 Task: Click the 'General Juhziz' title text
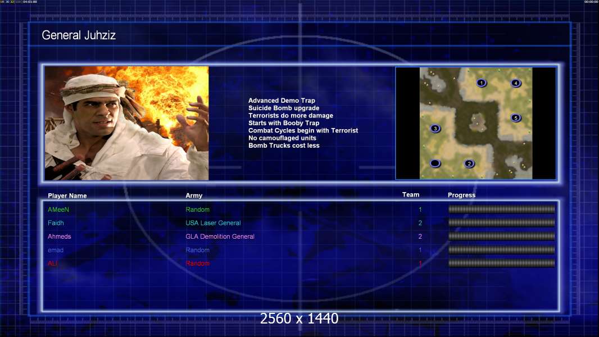click(79, 35)
